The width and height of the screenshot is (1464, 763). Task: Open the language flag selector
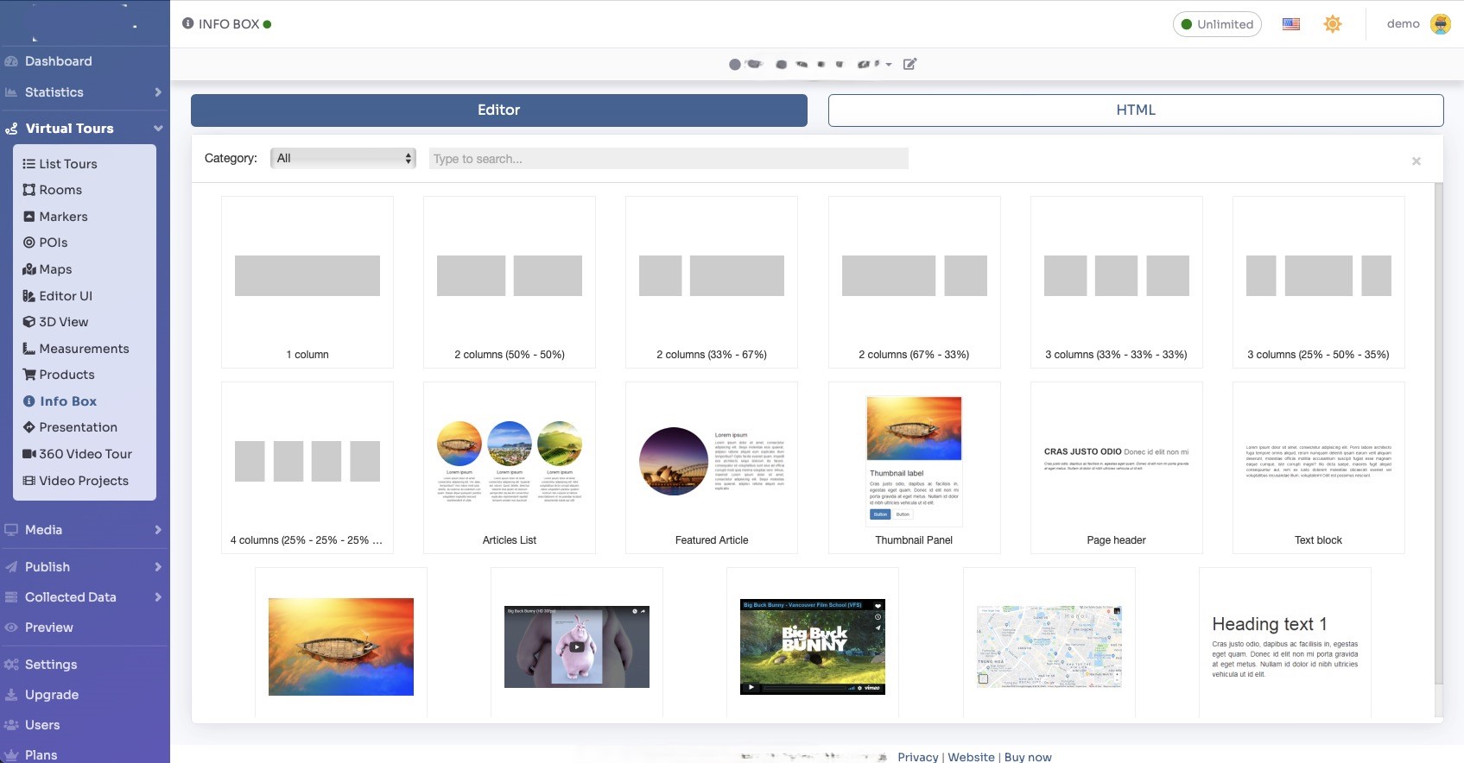[1291, 24]
